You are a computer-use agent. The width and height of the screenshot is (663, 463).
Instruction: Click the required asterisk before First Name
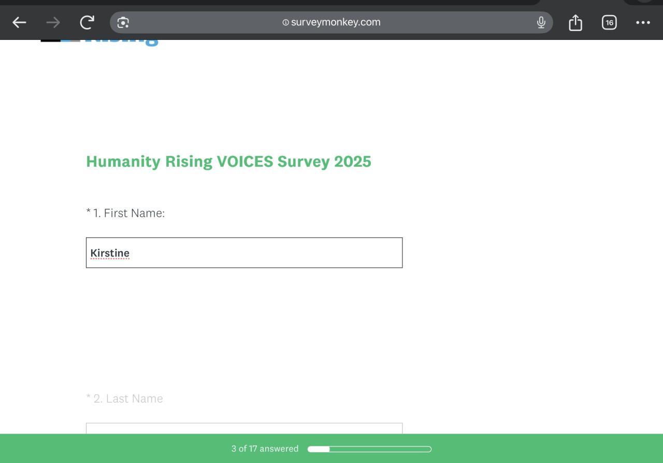click(x=89, y=212)
